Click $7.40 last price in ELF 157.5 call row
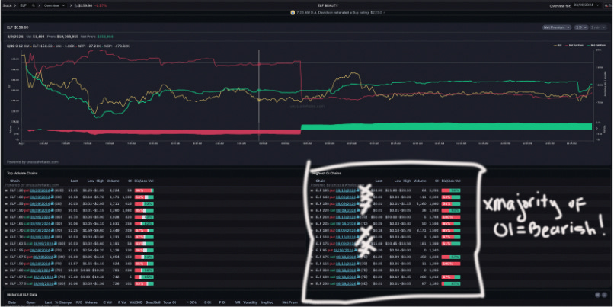614x307 pixels. pyautogui.click(x=74, y=277)
